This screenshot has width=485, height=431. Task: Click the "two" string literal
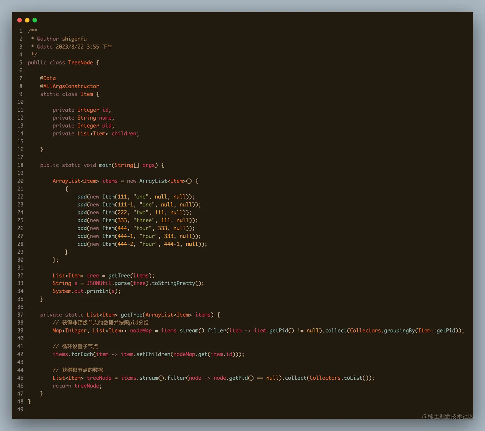click(141, 212)
